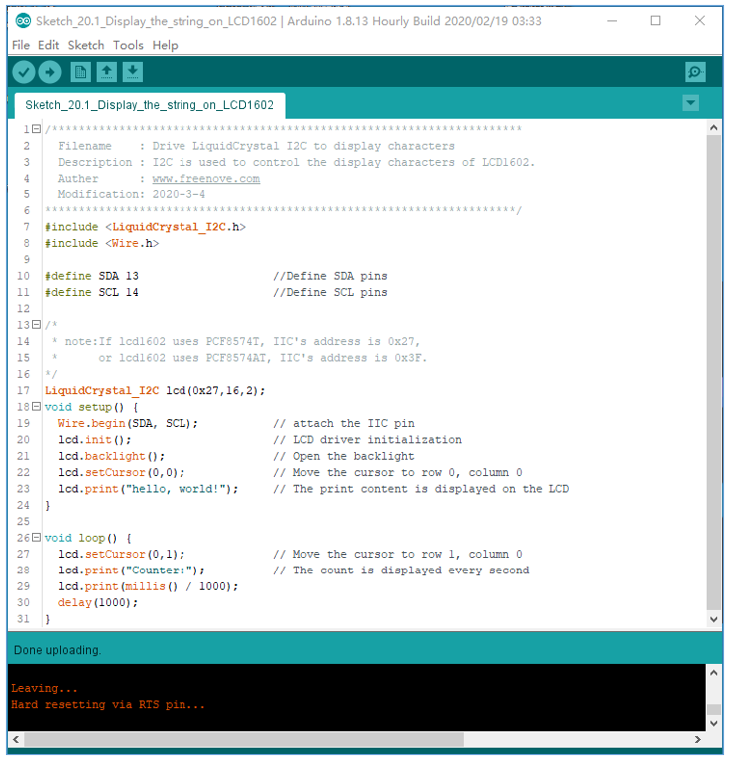
Task: Click the '// attach the IIC pin' comment
Action: (344, 423)
